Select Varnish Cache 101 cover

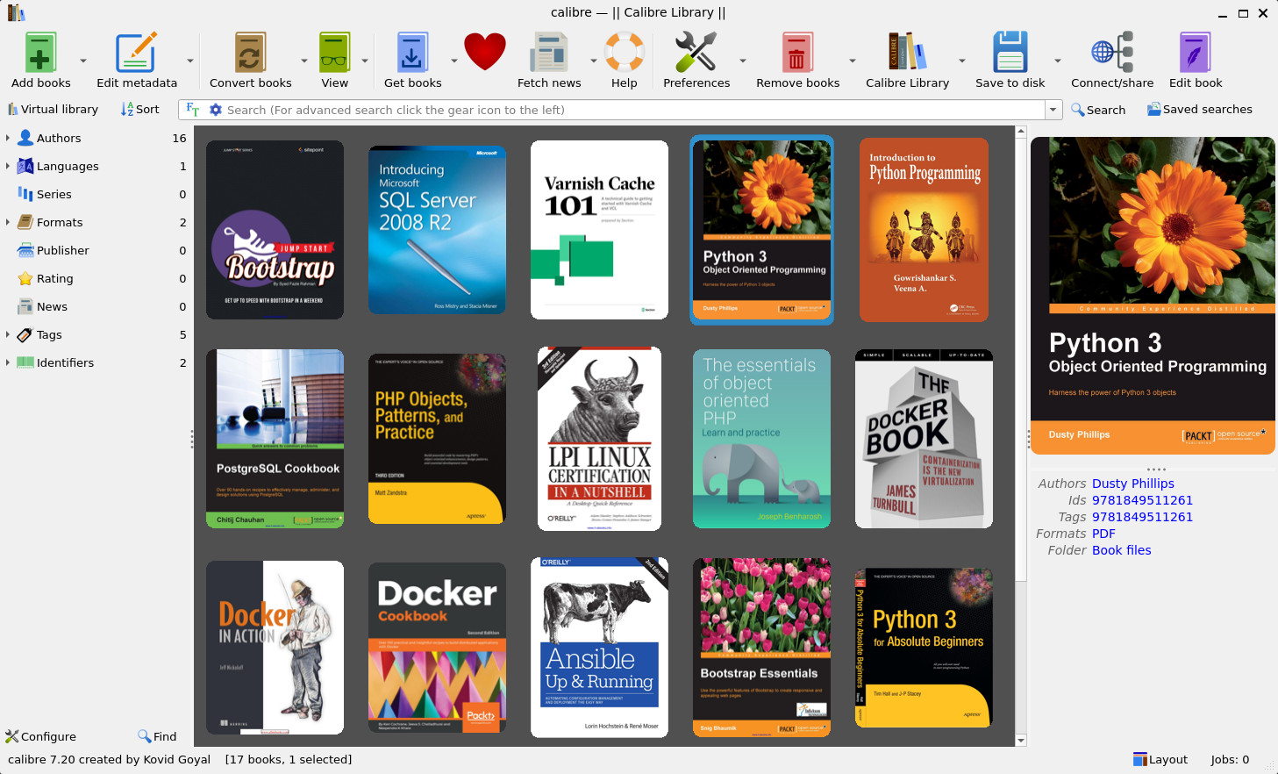599,230
